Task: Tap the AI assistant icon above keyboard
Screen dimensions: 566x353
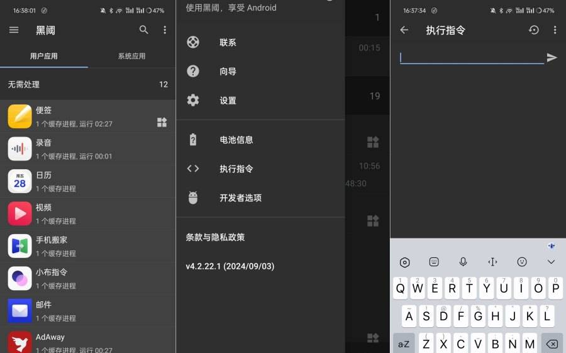Action: pos(551,246)
